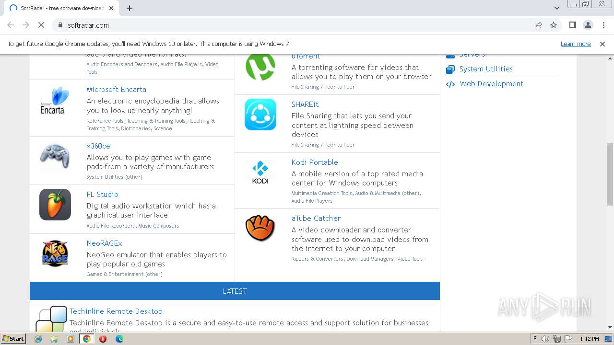This screenshot has height=345, width=614.
Task: Click the Music Composers tag link
Action: point(159,226)
